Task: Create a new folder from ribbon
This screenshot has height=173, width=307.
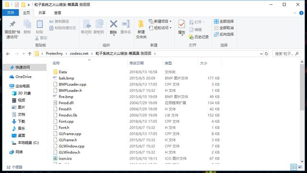Action: pos(141,29)
